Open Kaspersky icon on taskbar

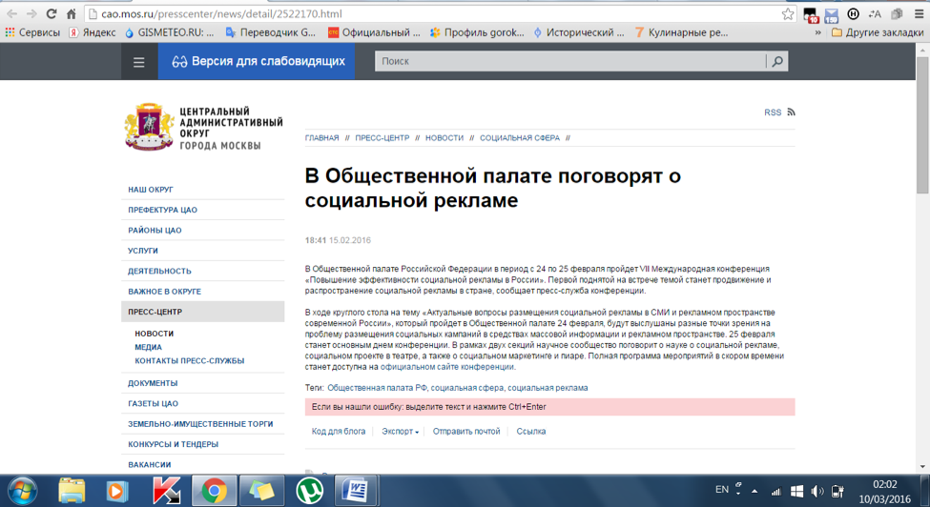(x=166, y=491)
